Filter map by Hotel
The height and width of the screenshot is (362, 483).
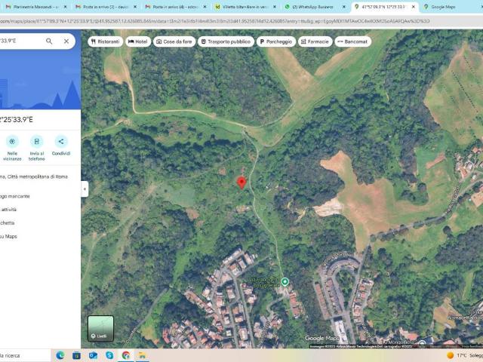[x=138, y=41]
